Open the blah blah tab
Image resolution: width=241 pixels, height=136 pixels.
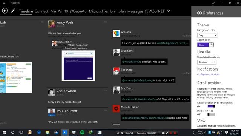(x=118, y=11)
